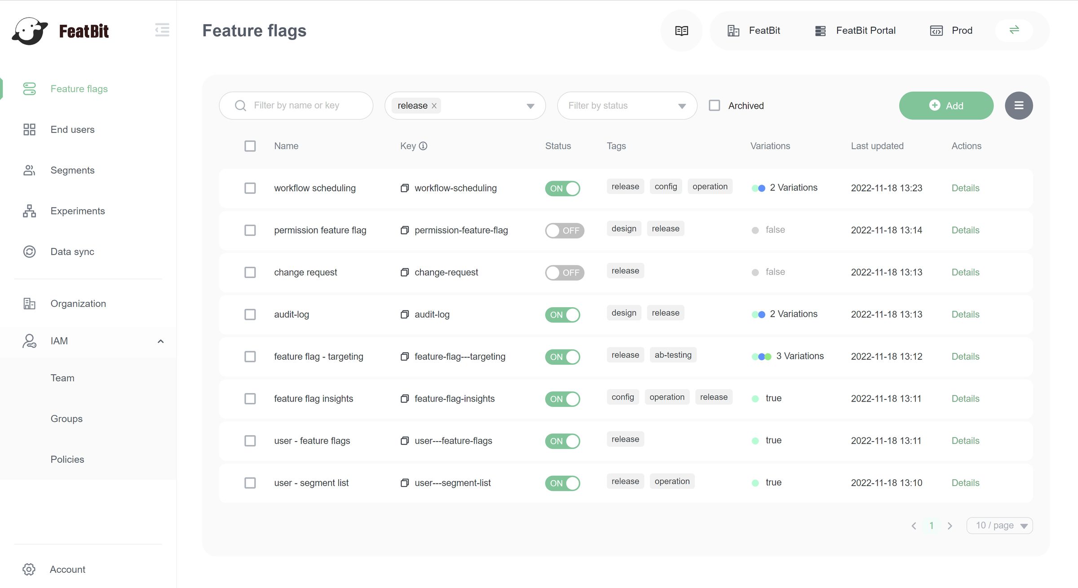Screen dimensions: 1078x588
Task: Turn off the workflow scheduling flag
Action: tap(562, 188)
